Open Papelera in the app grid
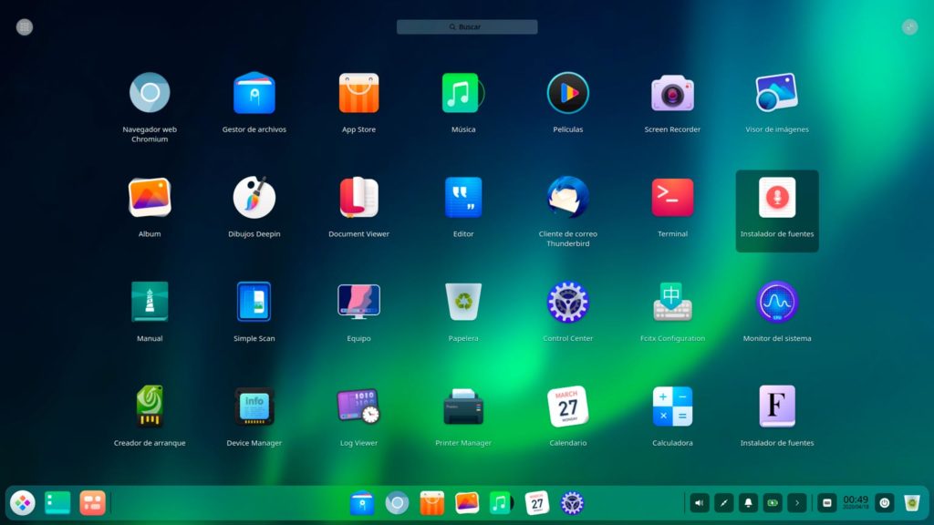934x525 pixels. pyautogui.click(x=463, y=302)
